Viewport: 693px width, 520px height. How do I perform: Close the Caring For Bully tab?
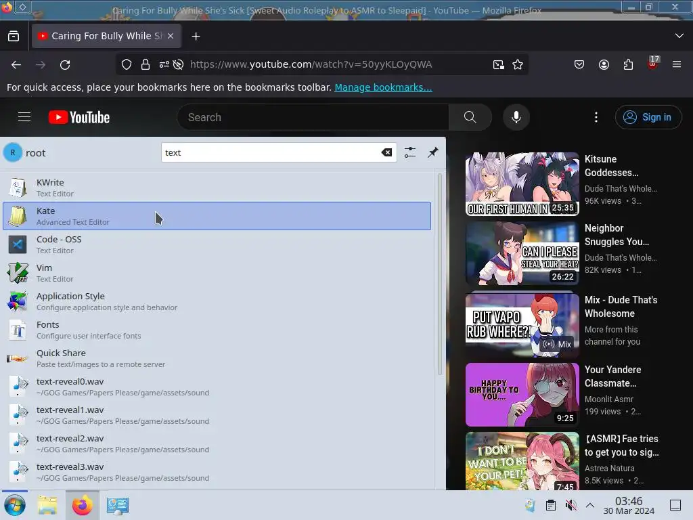171,37
